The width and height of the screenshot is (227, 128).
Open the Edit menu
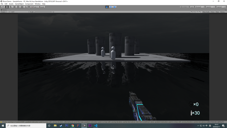(6, 4)
